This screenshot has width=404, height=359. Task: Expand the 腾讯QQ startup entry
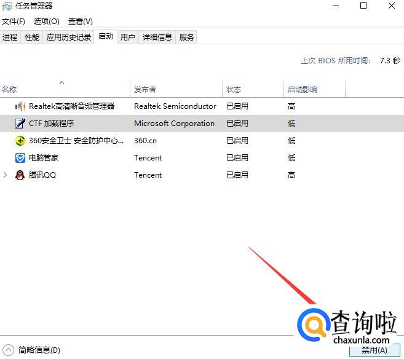coord(5,175)
